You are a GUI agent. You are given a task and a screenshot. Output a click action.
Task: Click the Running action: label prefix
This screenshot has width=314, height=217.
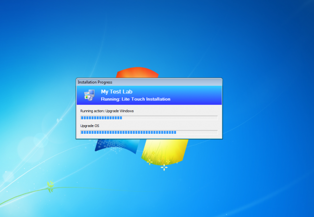92,111
